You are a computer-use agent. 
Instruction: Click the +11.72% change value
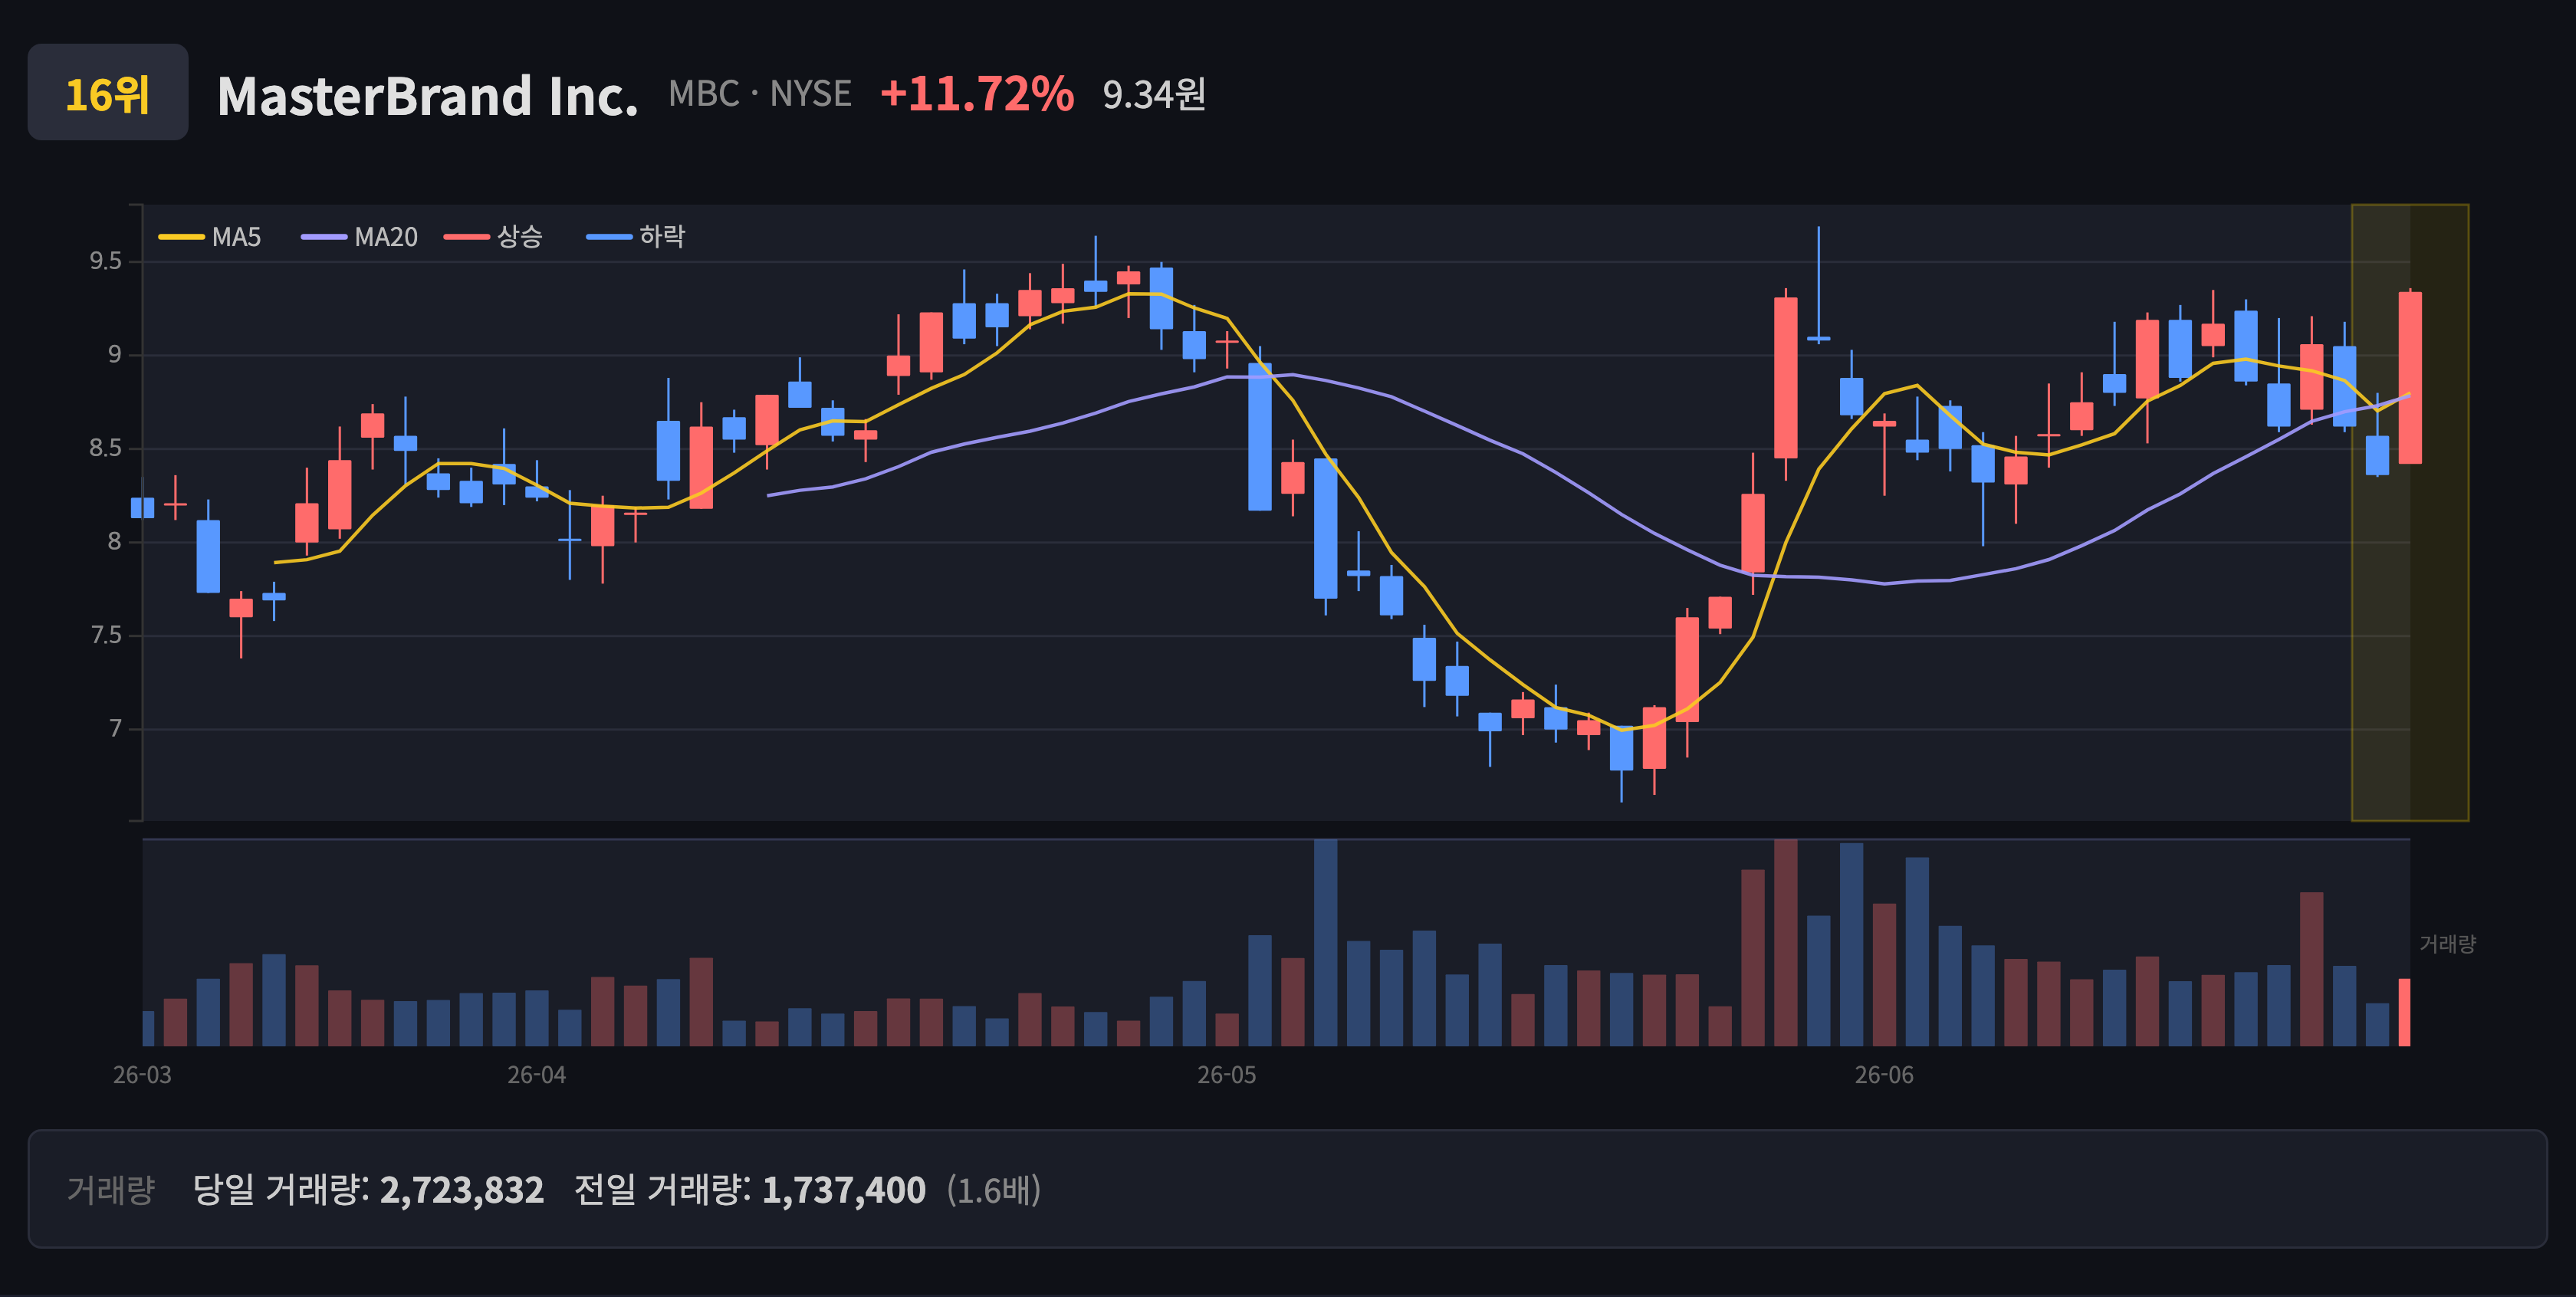977,94
